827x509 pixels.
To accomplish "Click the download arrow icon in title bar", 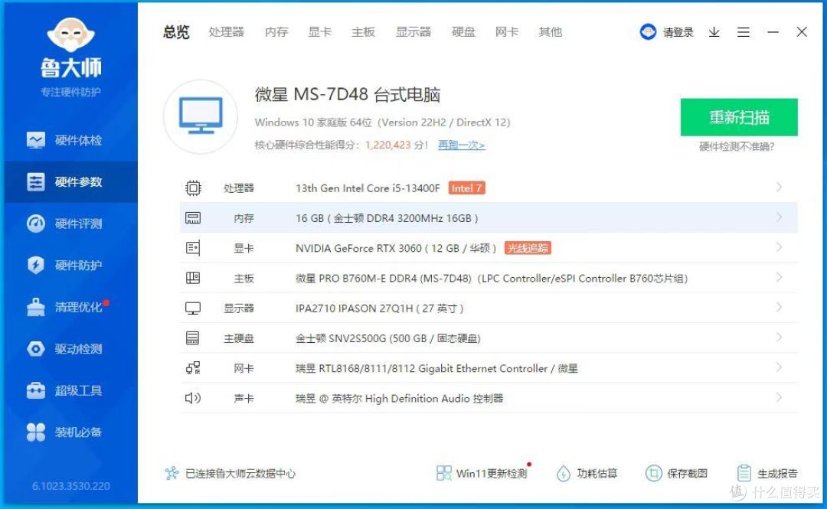I will coord(714,32).
